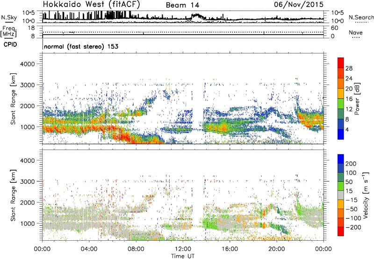The image size is (374, 259).
Task: Click the "N.Sky" legend label
Action: point(9,18)
